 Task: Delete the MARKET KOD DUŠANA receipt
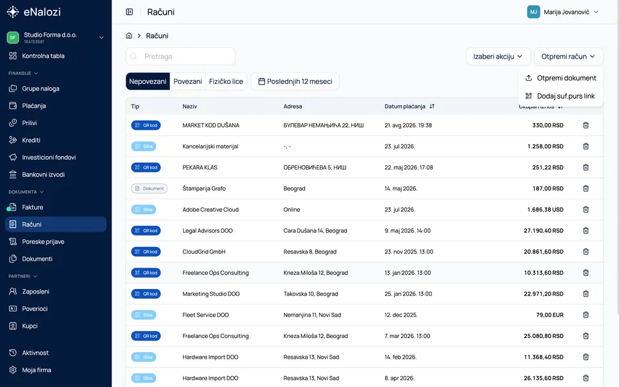pyautogui.click(x=586, y=125)
